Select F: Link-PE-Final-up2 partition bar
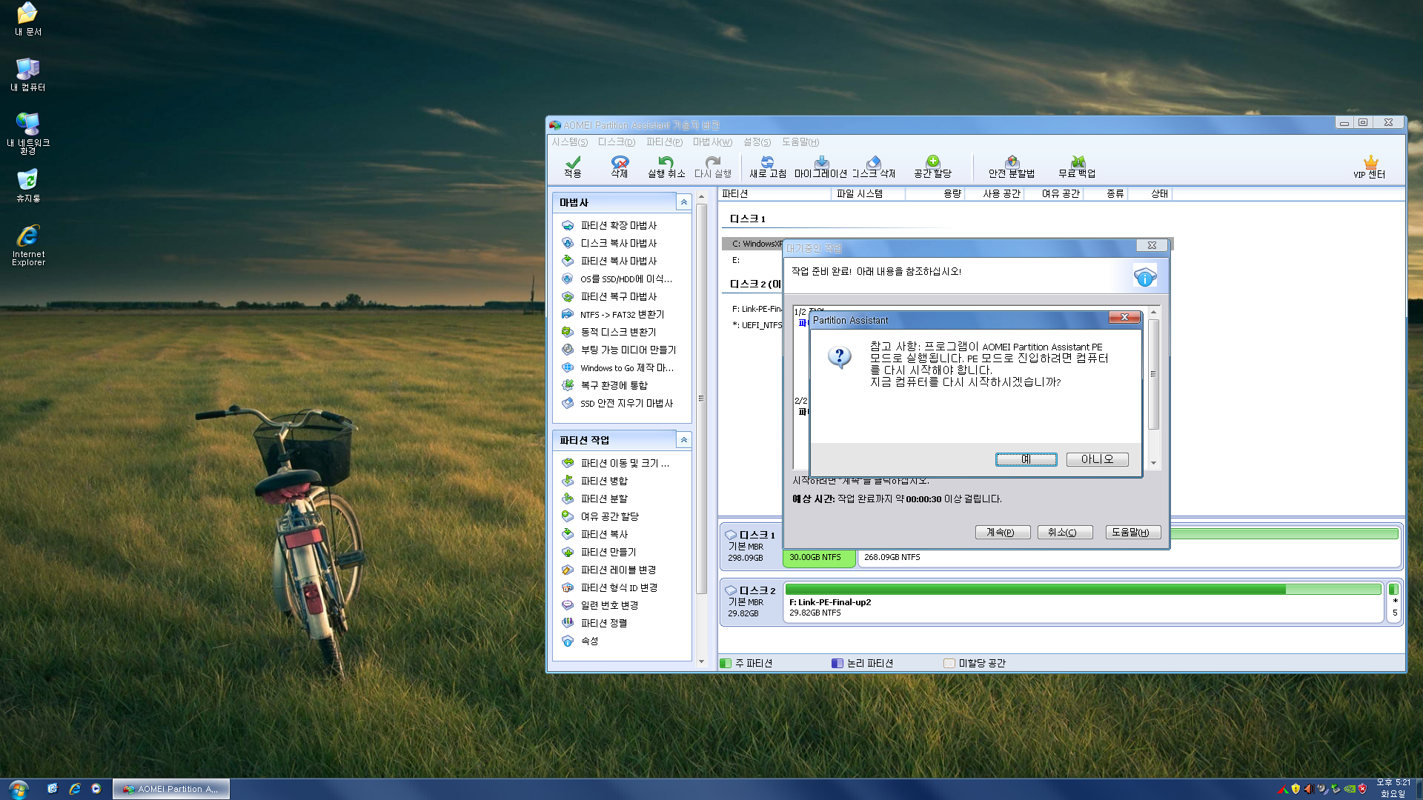Viewport: 1423px width, 800px height. point(1083,601)
